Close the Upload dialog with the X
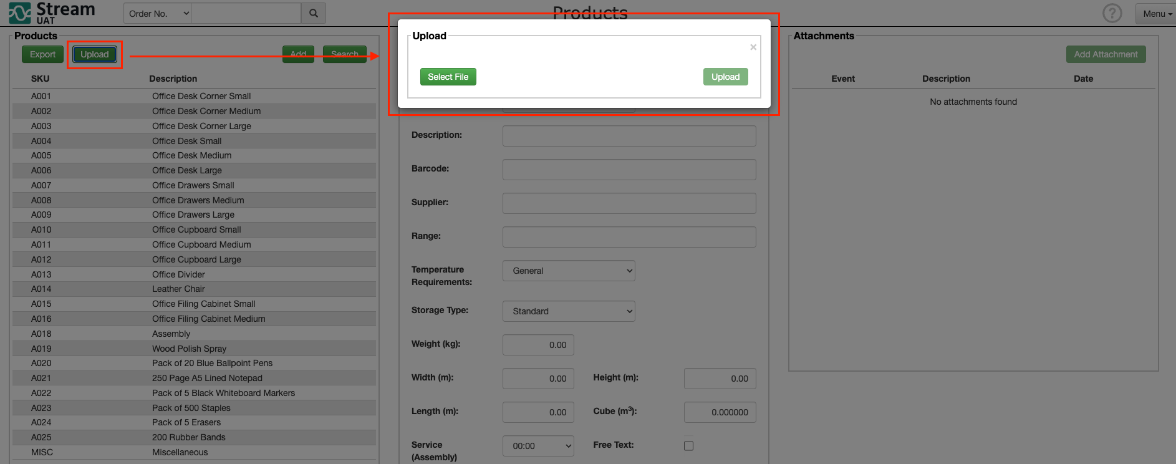 point(753,47)
